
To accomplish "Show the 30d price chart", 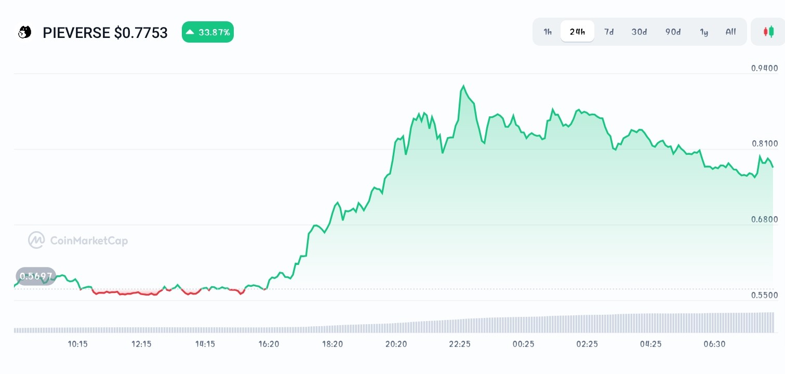I will point(639,32).
